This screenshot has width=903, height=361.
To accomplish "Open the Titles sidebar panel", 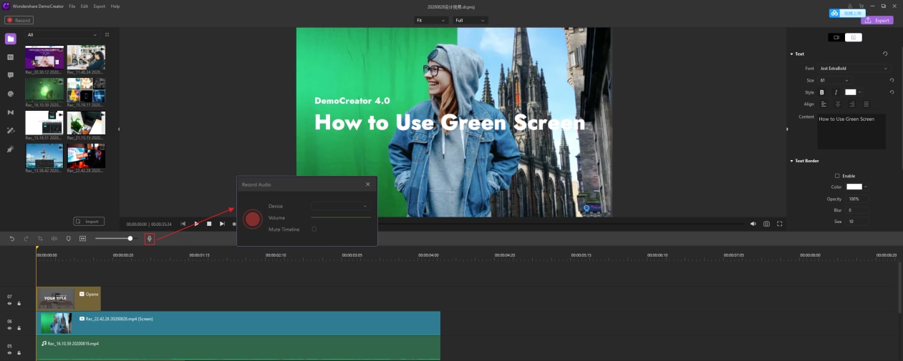I will point(10,57).
